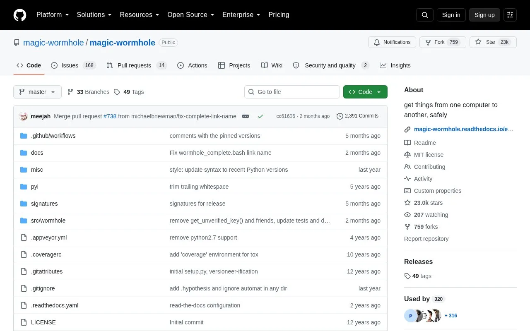The image size is (530, 331).
Task: Click the LICENSE file icon
Action: click(x=24, y=322)
